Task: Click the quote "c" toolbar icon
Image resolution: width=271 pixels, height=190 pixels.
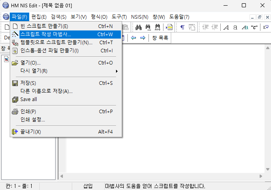Action: pos(254,27)
